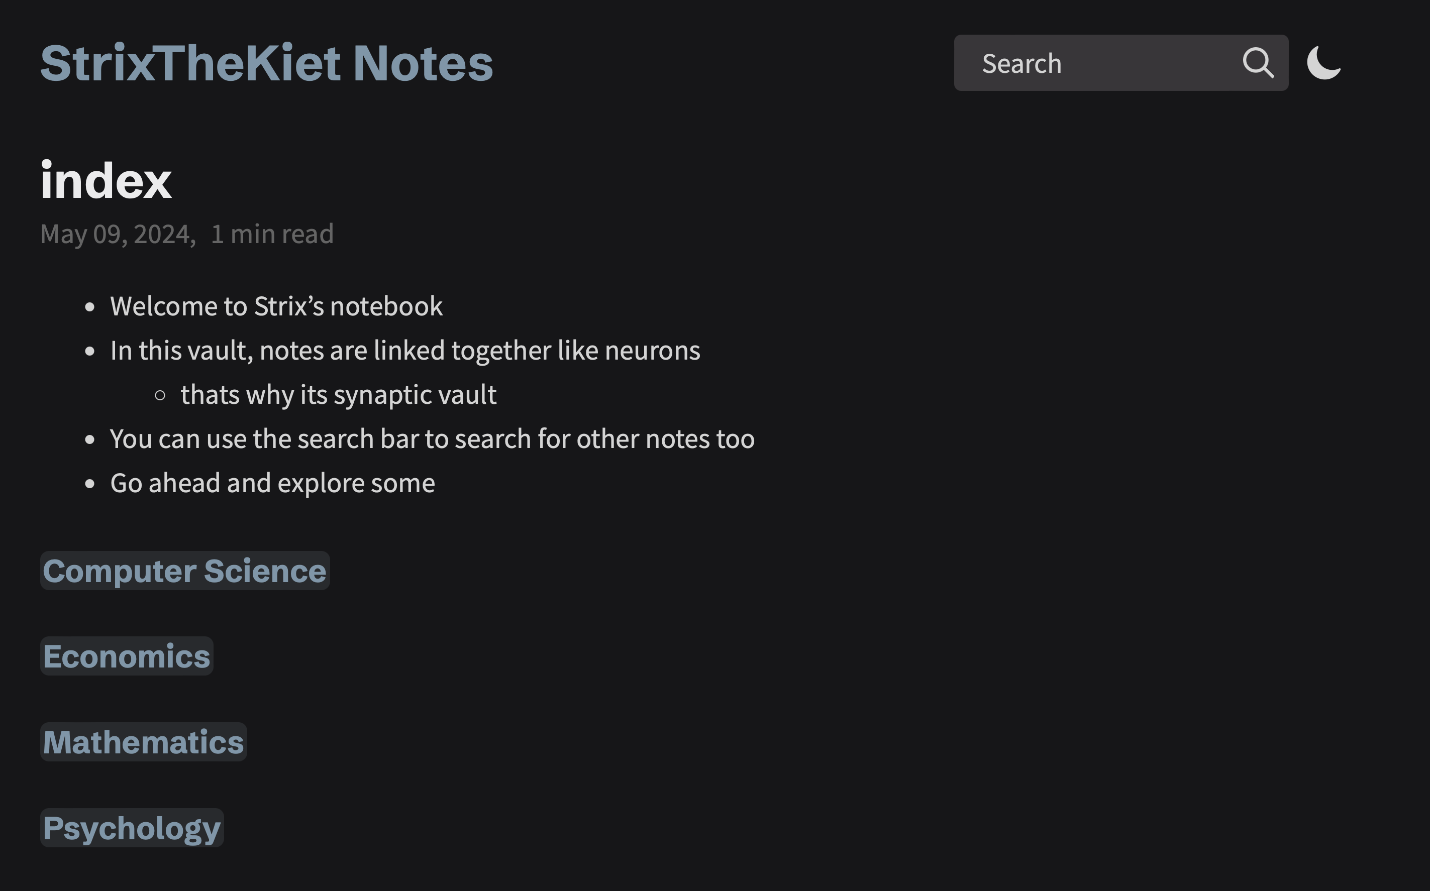Open the Psychology tag

[131, 827]
